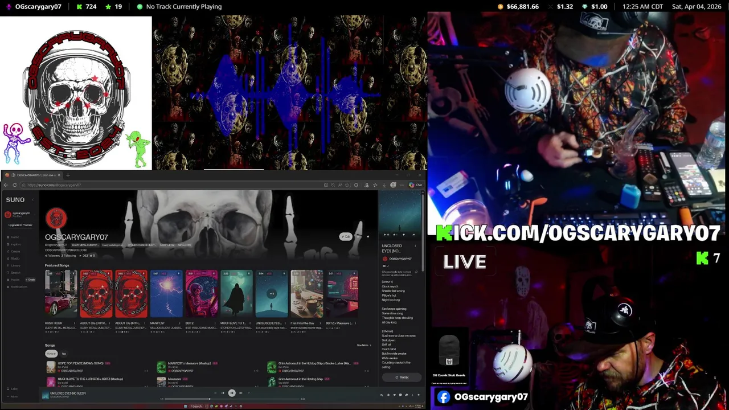
Task: Open Notifications in the Suno sidebar
Action: 17,286
